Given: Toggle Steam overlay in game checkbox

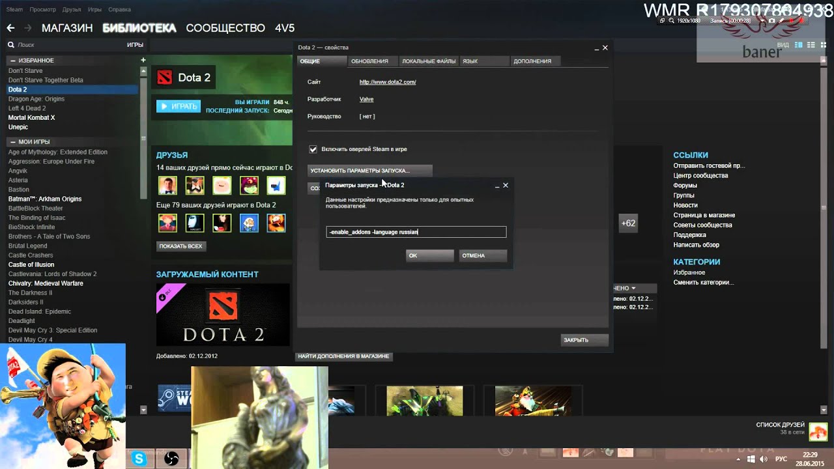Looking at the screenshot, I should pos(313,149).
